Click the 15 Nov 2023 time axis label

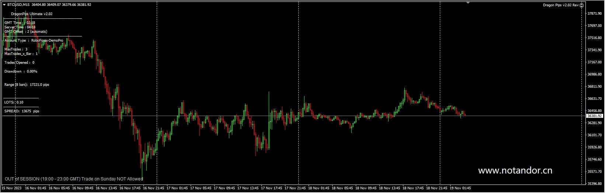tap(11, 188)
